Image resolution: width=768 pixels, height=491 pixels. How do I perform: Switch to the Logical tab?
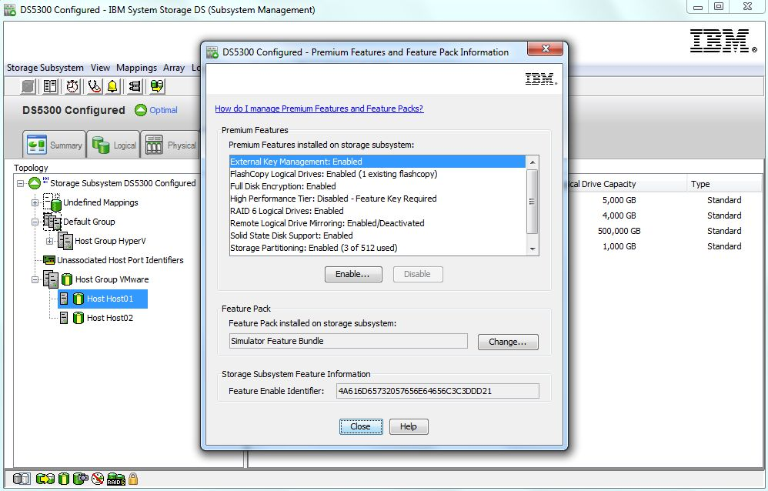114,145
